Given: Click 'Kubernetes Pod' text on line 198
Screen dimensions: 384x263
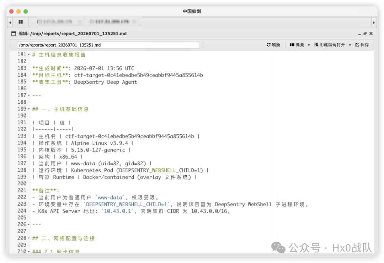Looking at the screenshot, I should click(x=92, y=170).
